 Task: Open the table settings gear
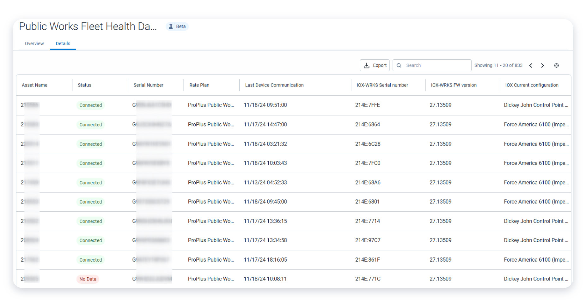(x=557, y=65)
